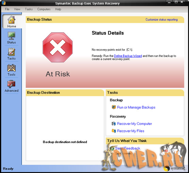Click Send Feedback link
Image resolution: width=189 pixels, height=173 pixels.
point(128,148)
